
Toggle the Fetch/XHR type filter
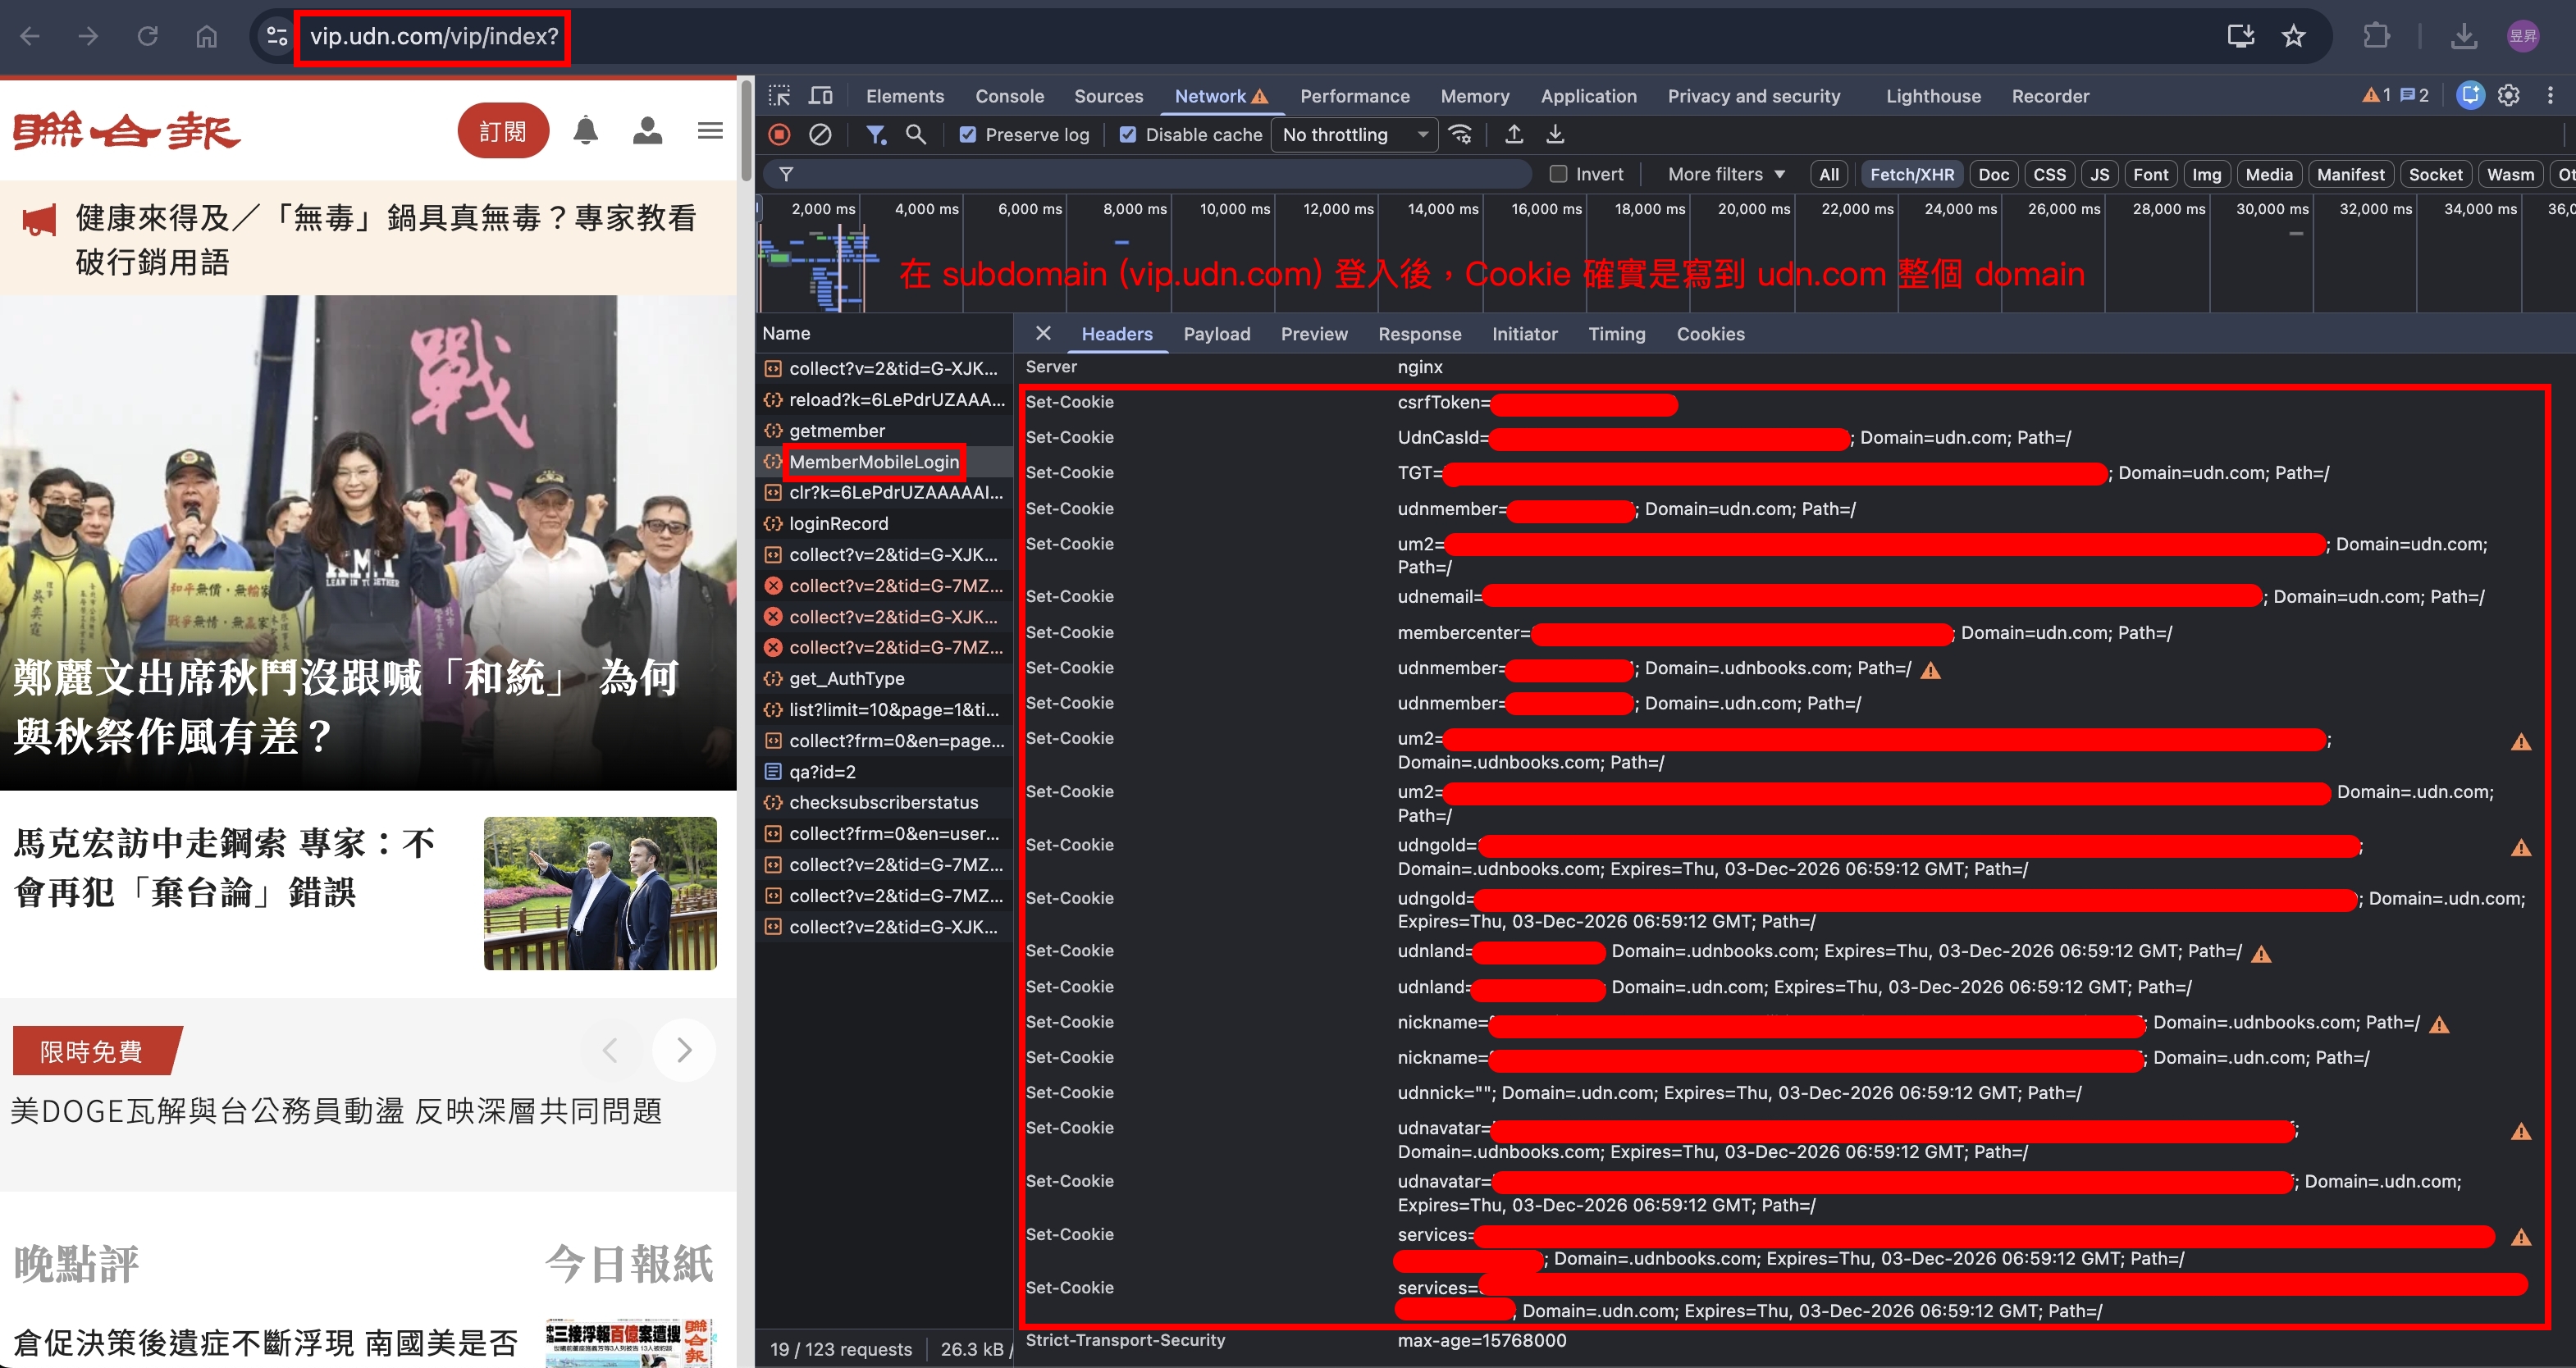1912,174
